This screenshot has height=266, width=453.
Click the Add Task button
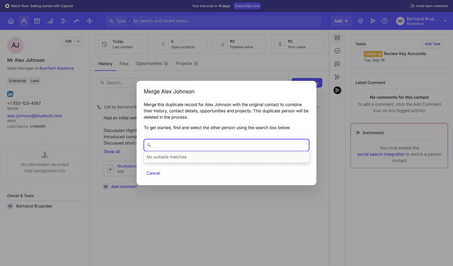[x=433, y=44]
